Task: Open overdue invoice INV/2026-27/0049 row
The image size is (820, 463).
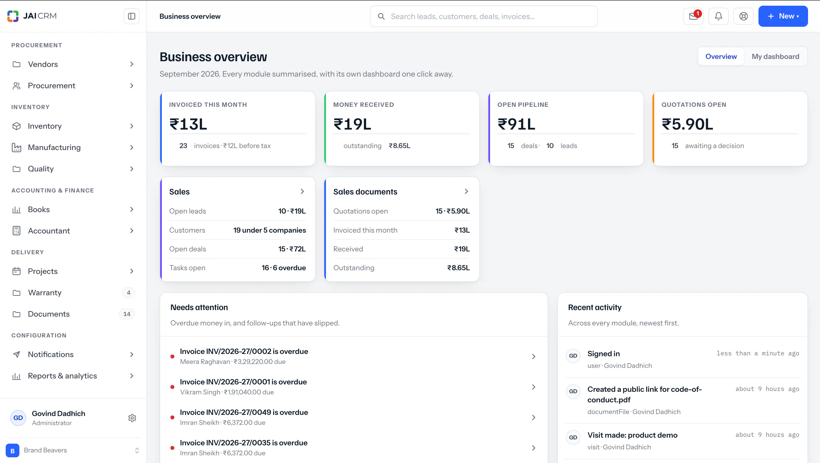Action: pyautogui.click(x=354, y=417)
